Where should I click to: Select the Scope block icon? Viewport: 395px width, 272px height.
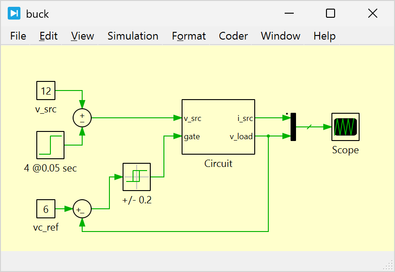[x=345, y=127]
